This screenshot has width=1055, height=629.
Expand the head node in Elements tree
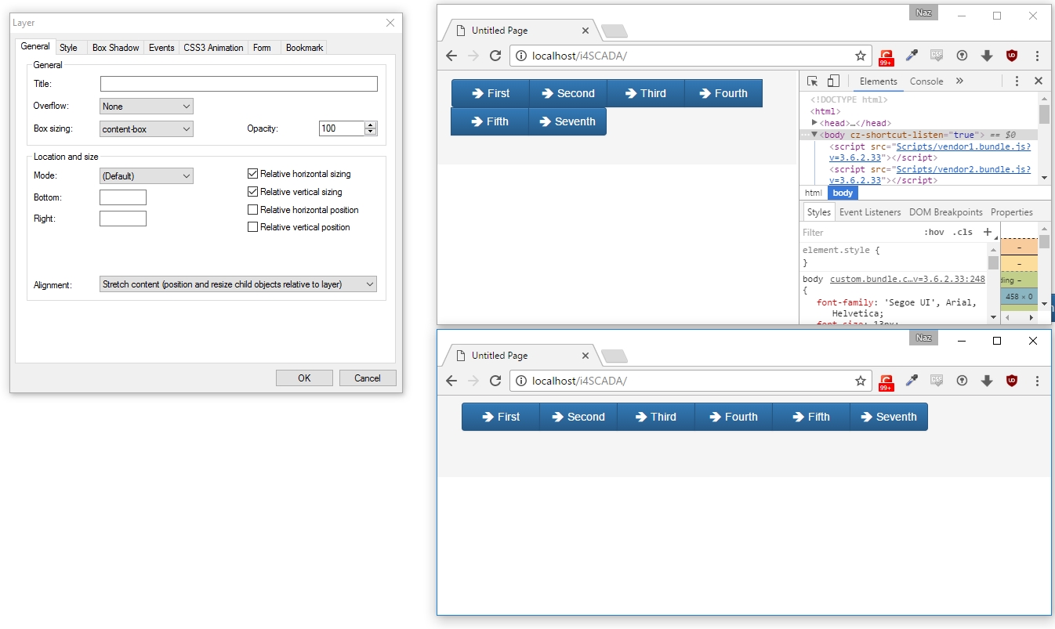click(814, 123)
